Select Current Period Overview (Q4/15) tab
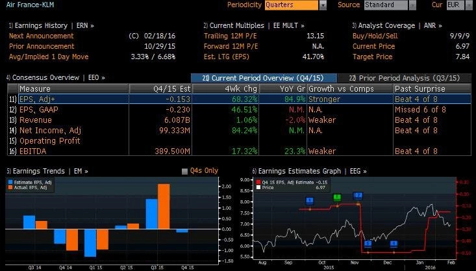This screenshot has width=476, height=271. pyautogui.click(x=264, y=78)
